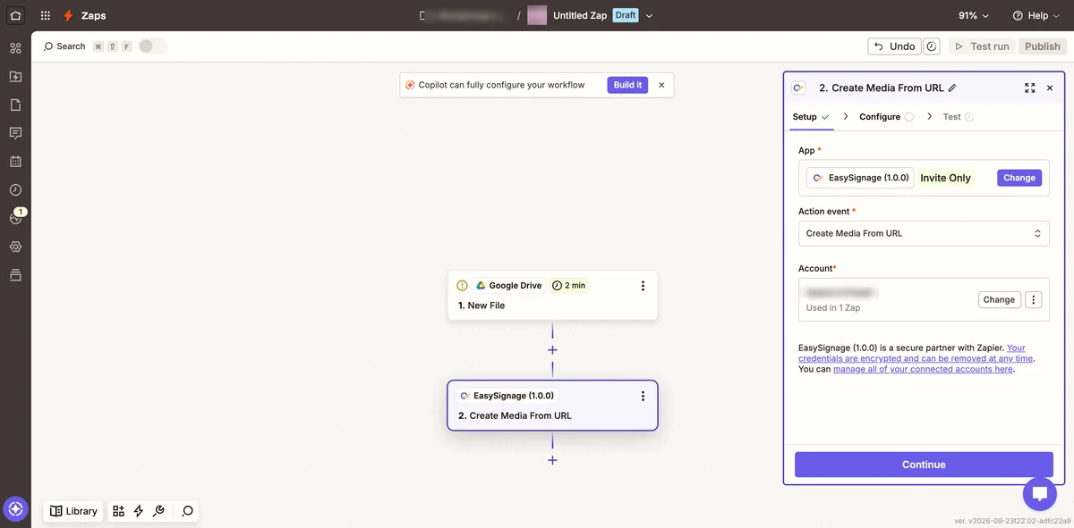Click Change button for the Account
The image size is (1074, 528).
click(999, 300)
